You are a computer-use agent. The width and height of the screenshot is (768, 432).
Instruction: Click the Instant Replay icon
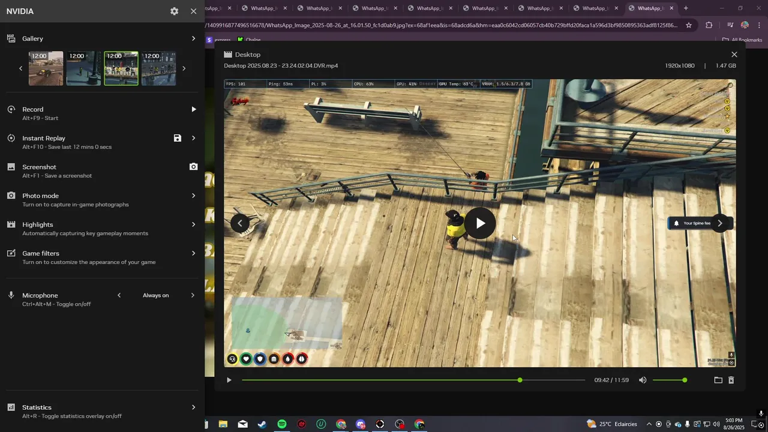tap(11, 138)
